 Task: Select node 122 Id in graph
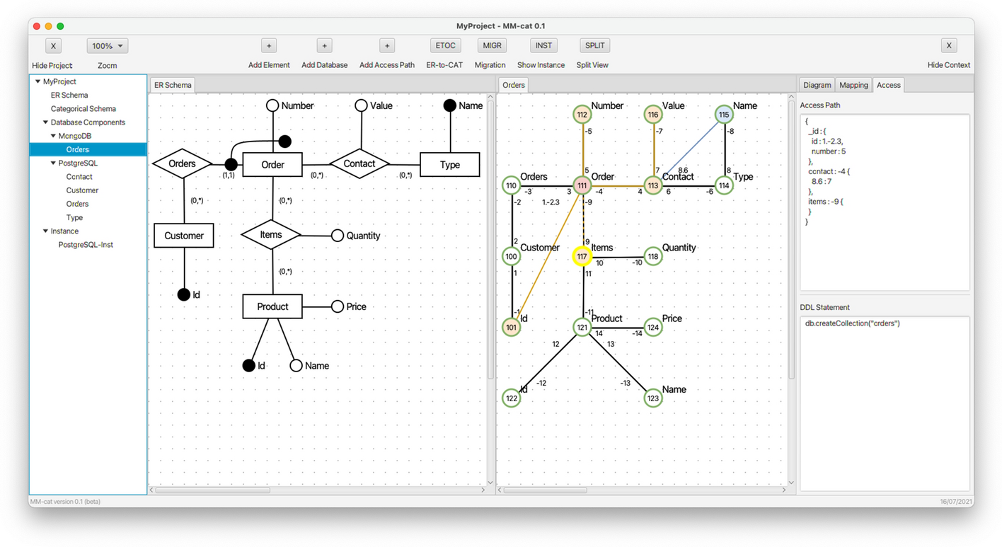(x=511, y=398)
